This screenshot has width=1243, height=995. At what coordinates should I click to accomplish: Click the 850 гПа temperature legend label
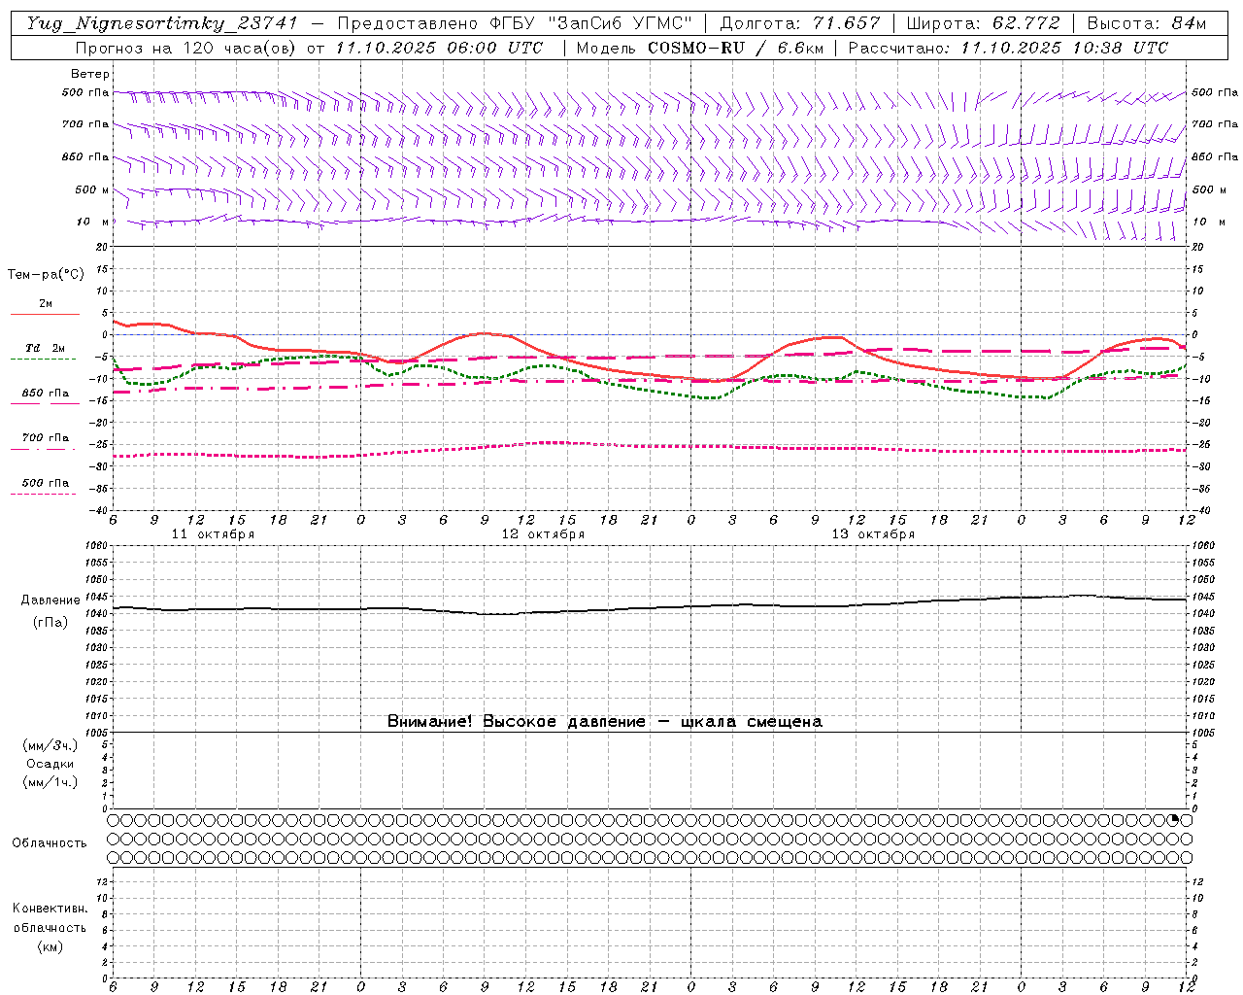tap(46, 394)
